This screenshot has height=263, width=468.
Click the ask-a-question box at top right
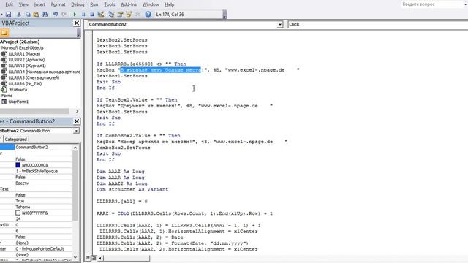tap(433, 4)
